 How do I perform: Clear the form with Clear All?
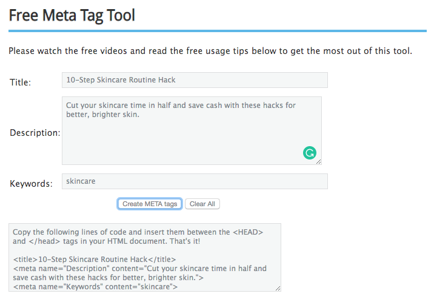[202, 204]
